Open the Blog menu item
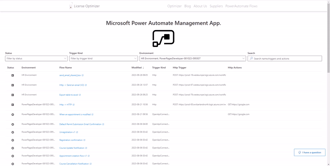The image size is (330, 166). 188,6
